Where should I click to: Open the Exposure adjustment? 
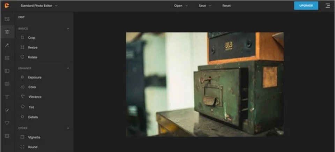click(x=31, y=78)
